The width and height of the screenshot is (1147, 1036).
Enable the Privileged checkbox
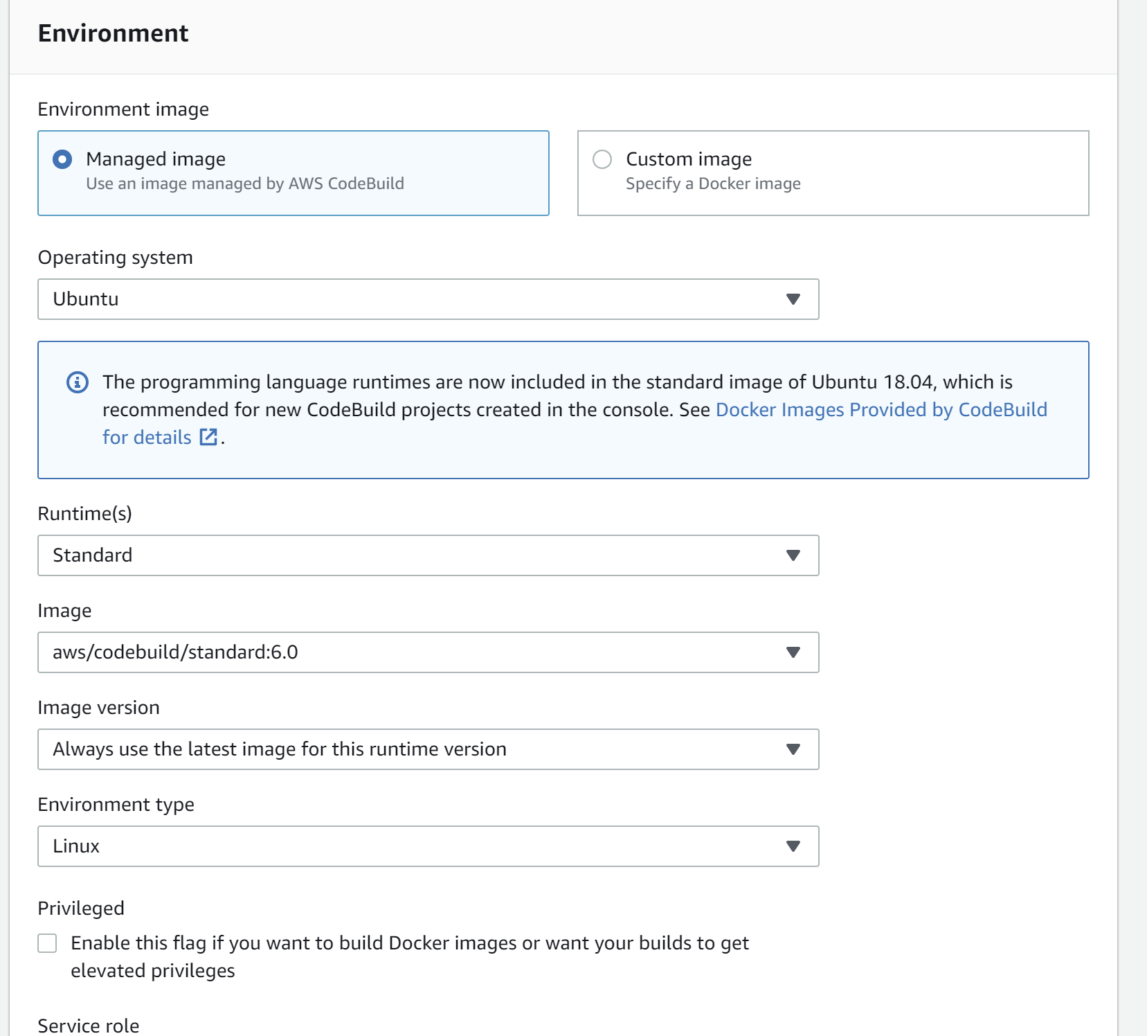[x=47, y=943]
